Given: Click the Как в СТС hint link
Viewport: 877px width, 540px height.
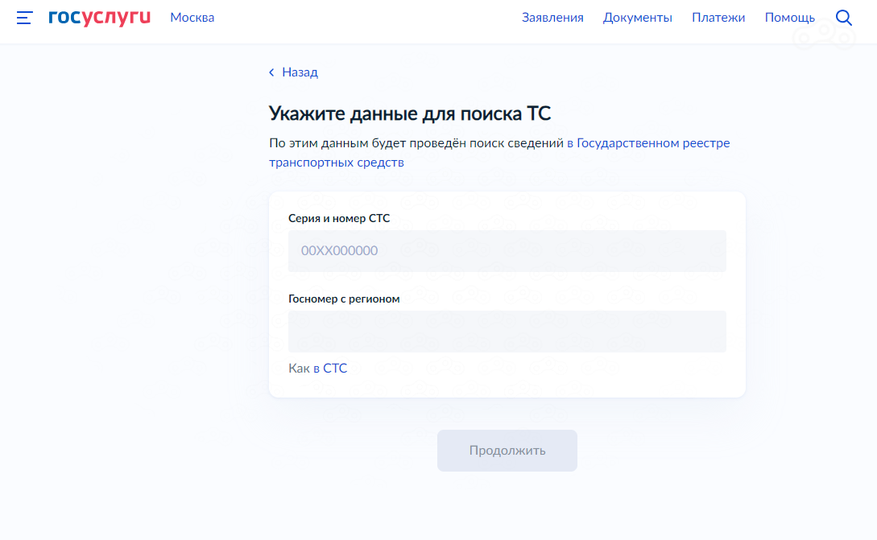Looking at the screenshot, I should point(317,368).
